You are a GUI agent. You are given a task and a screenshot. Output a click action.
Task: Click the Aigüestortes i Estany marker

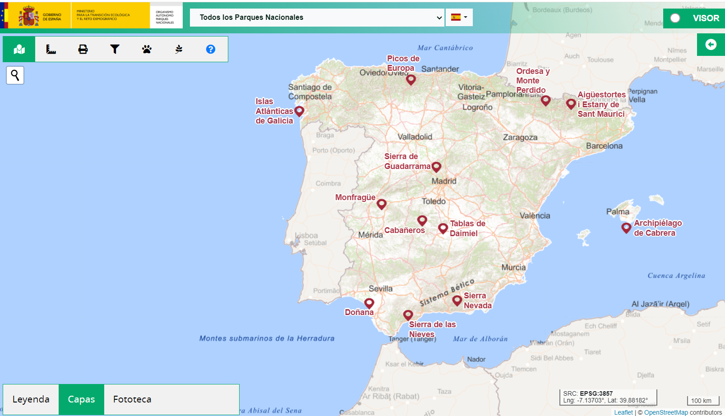coord(571,104)
